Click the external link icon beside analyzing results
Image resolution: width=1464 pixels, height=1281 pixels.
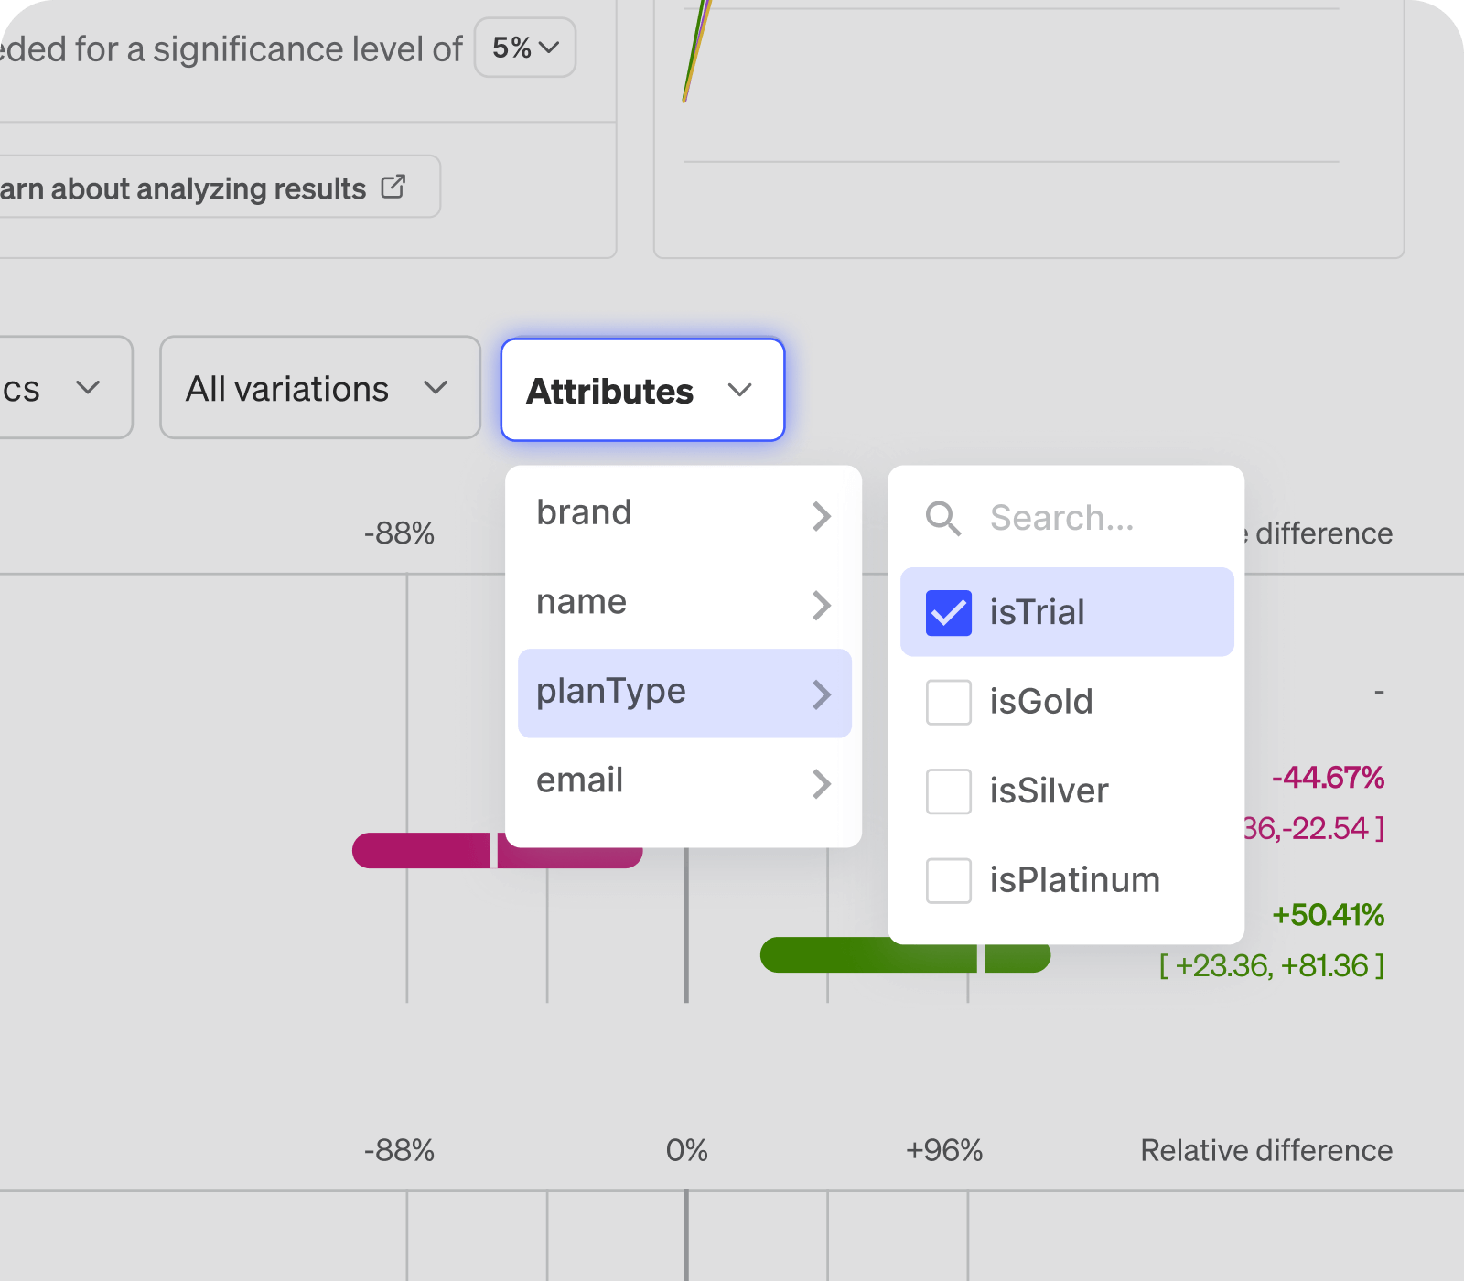tap(393, 187)
